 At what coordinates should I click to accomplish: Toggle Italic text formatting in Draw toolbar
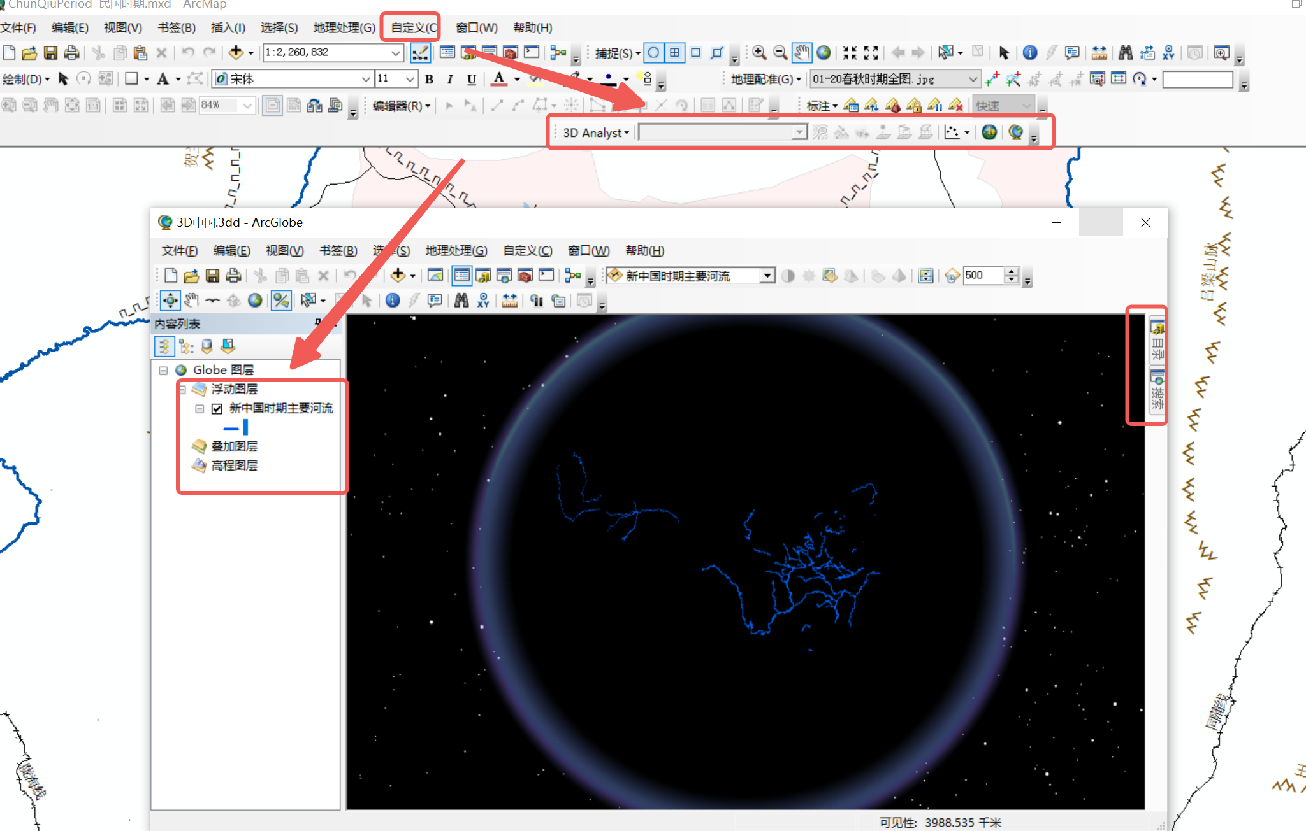pos(450,79)
